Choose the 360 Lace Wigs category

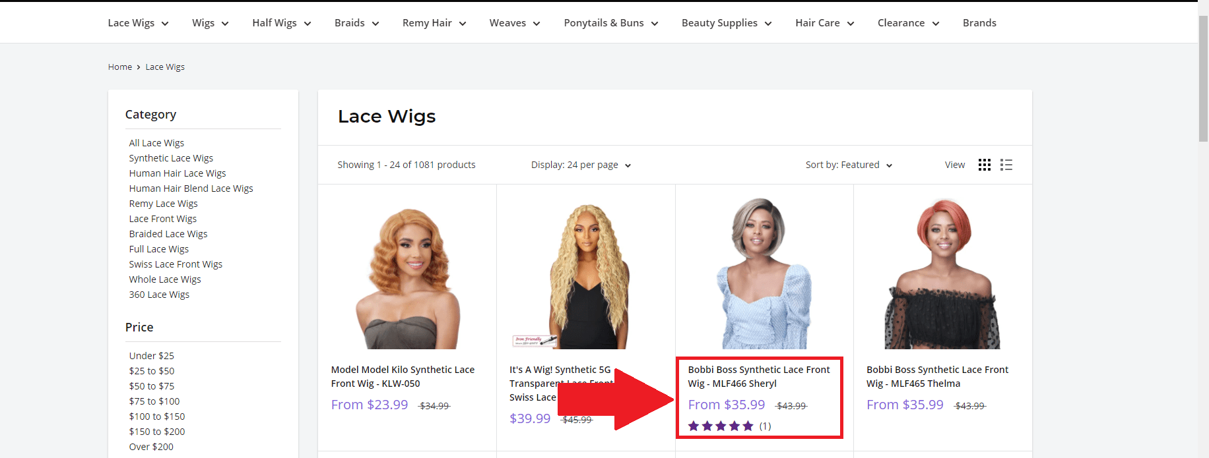tap(159, 295)
